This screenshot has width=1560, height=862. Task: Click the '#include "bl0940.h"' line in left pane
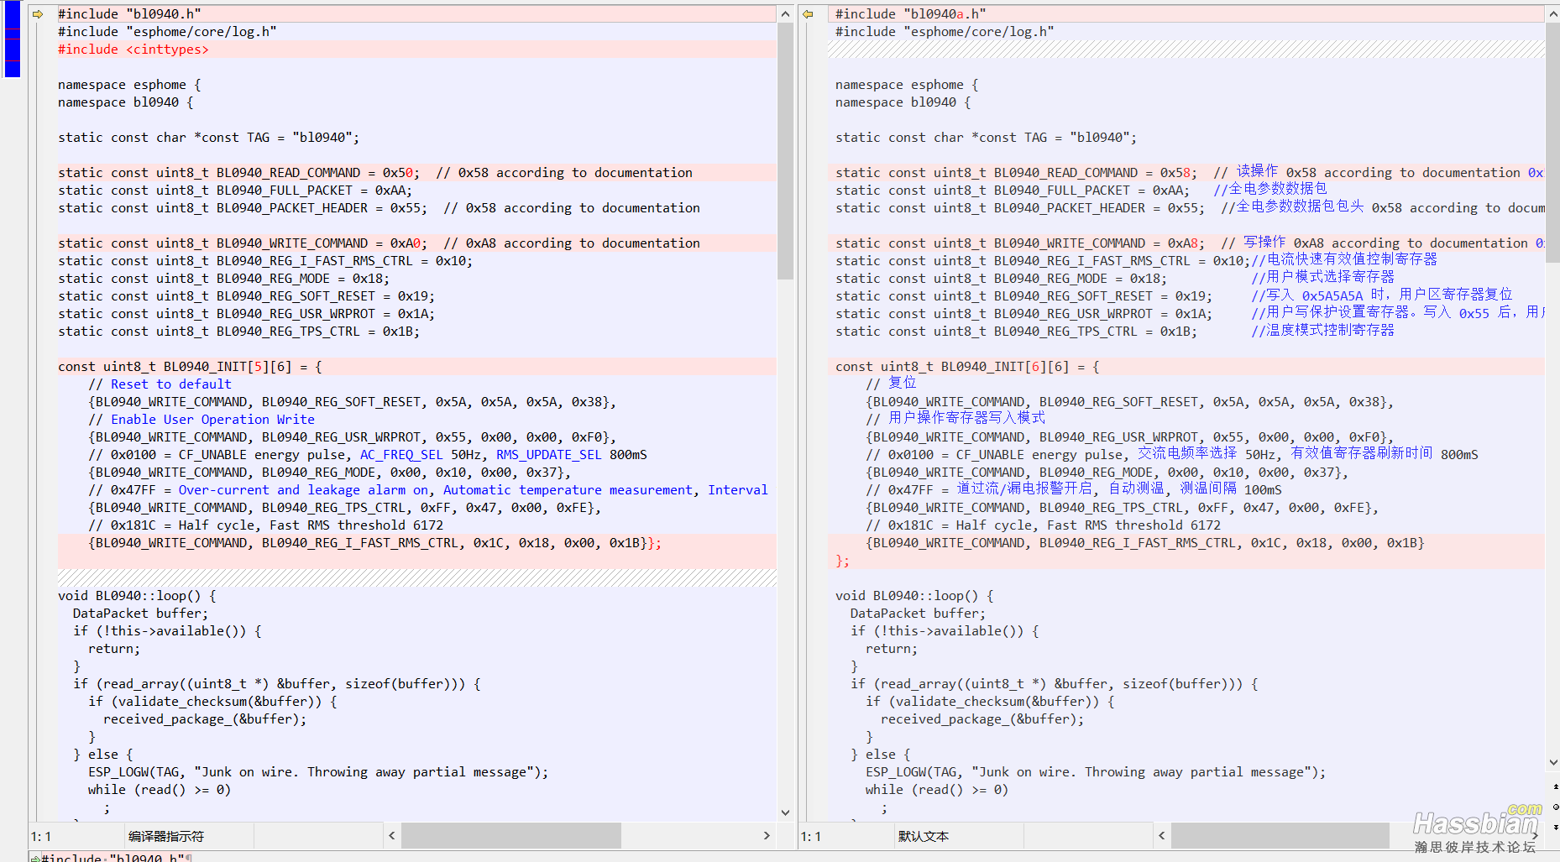[x=129, y=13]
